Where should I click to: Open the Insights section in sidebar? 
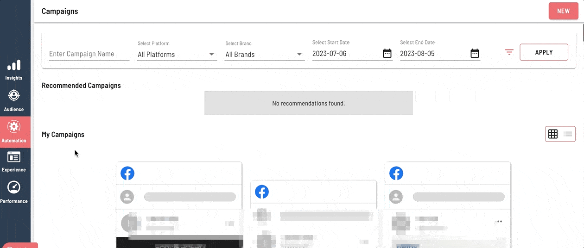coord(14,70)
